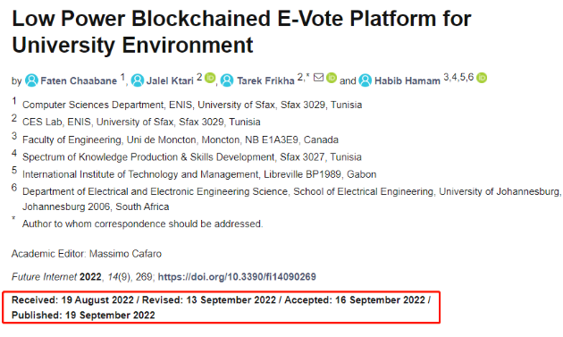This screenshot has width=563, height=337.
Task: Click the University of Johannesburg affiliation text
Action: click(x=500, y=191)
